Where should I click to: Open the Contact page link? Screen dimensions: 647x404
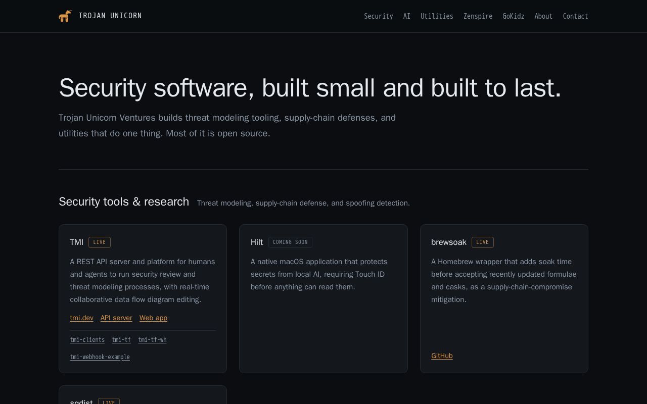click(x=575, y=16)
